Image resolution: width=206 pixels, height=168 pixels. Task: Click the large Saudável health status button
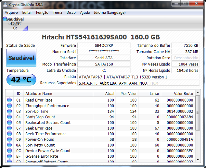[x=21, y=58]
